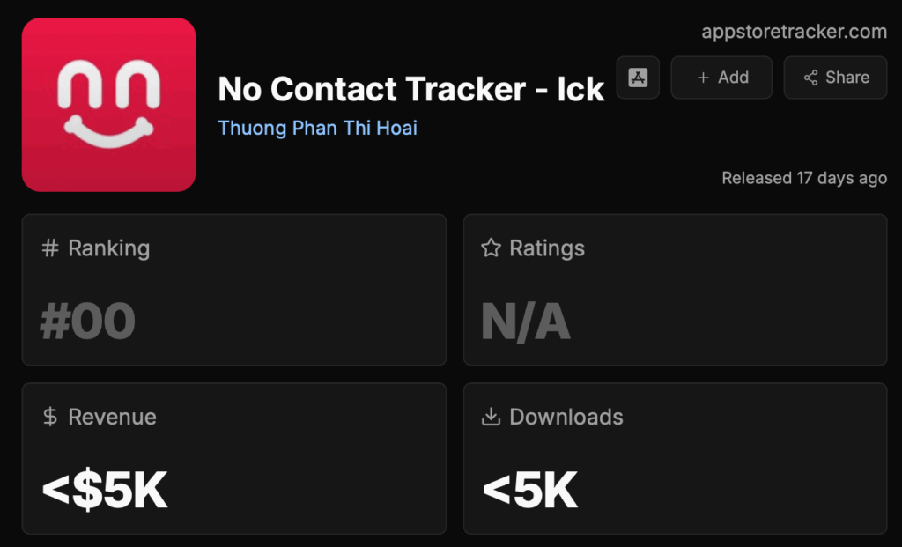Screen dimensions: 902x547
Task: Click the dollar icon beside Revenue
Action: [50, 417]
